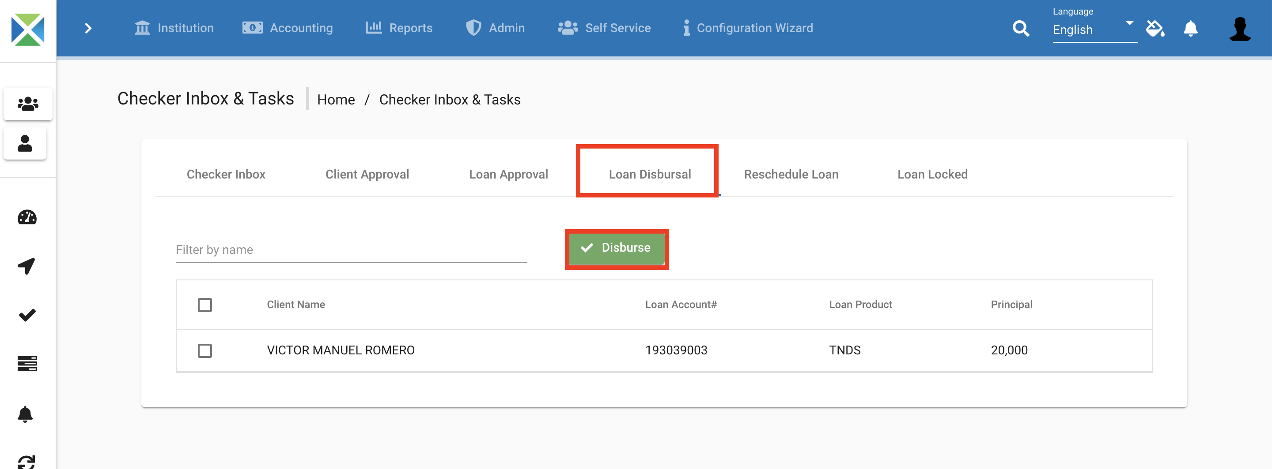The height and width of the screenshot is (469, 1272).
Task: Open the Reports menu
Action: click(398, 28)
